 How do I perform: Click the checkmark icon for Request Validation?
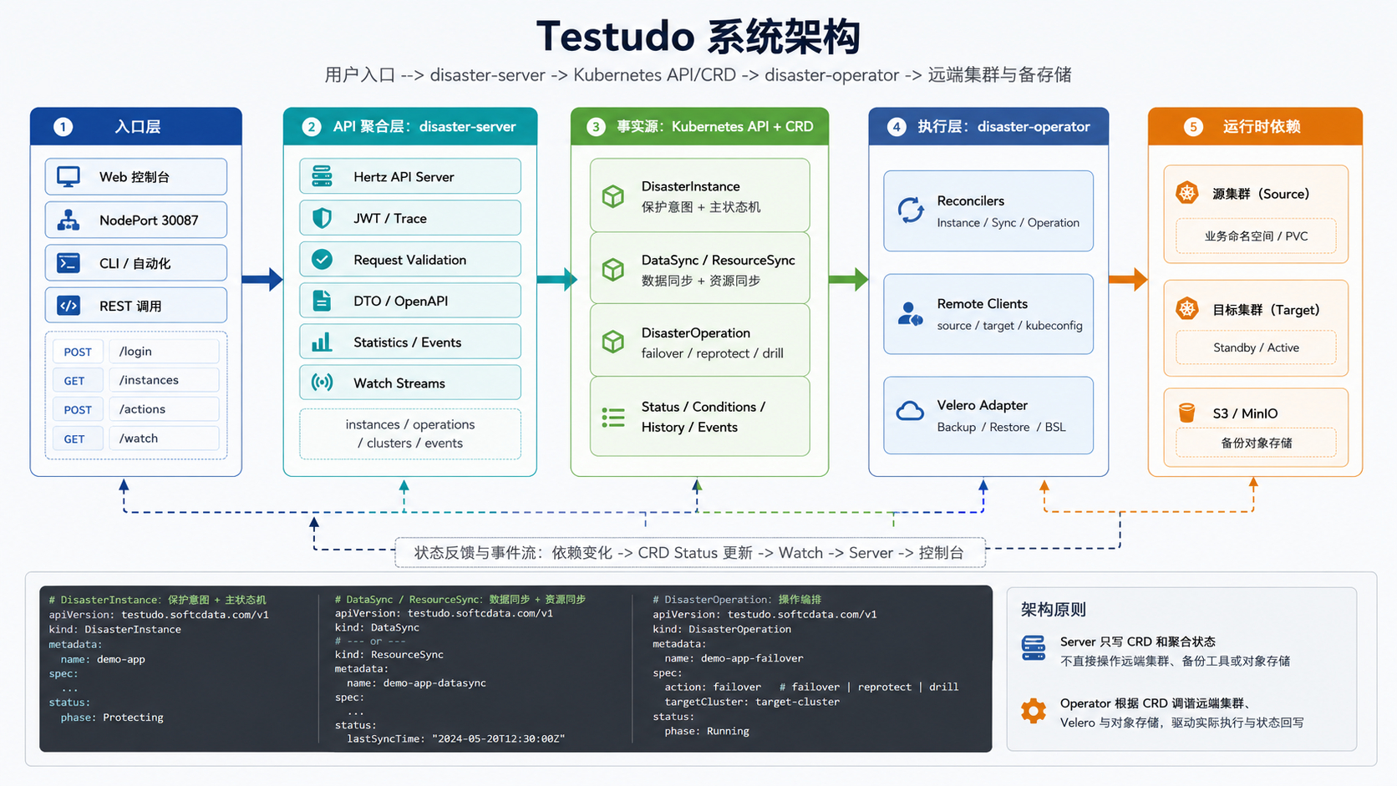(x=322, y=260)
